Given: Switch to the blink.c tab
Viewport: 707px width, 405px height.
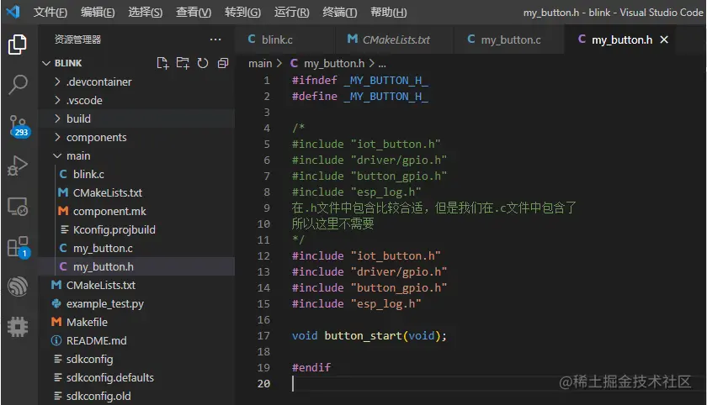Looking at the screenshot, I should (x=285, y=39).
